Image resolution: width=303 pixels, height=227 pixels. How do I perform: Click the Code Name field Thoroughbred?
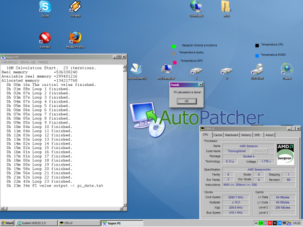pyautogui.click(x=237, y=151)
